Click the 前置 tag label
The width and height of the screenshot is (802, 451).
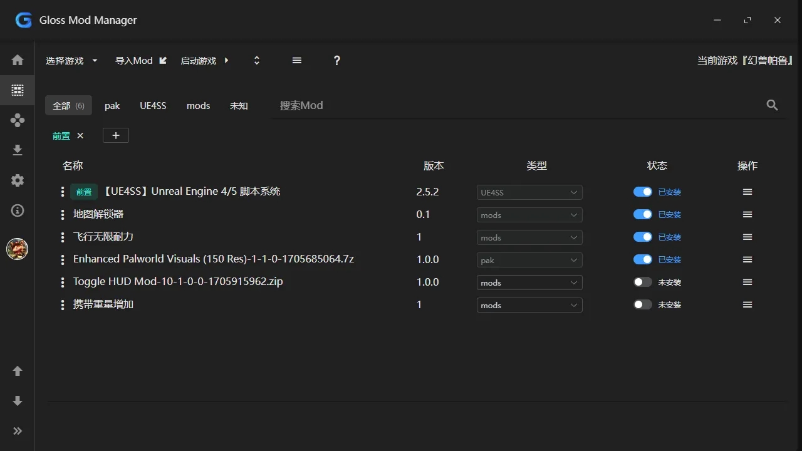tap(61, 136)
